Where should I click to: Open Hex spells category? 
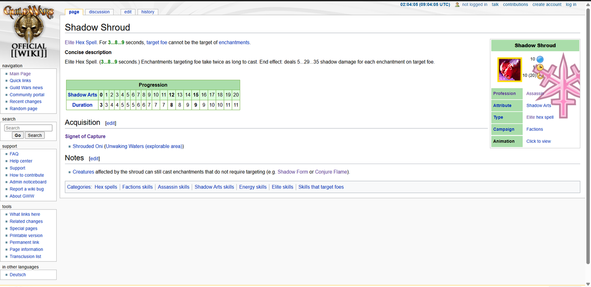point(106,187)
